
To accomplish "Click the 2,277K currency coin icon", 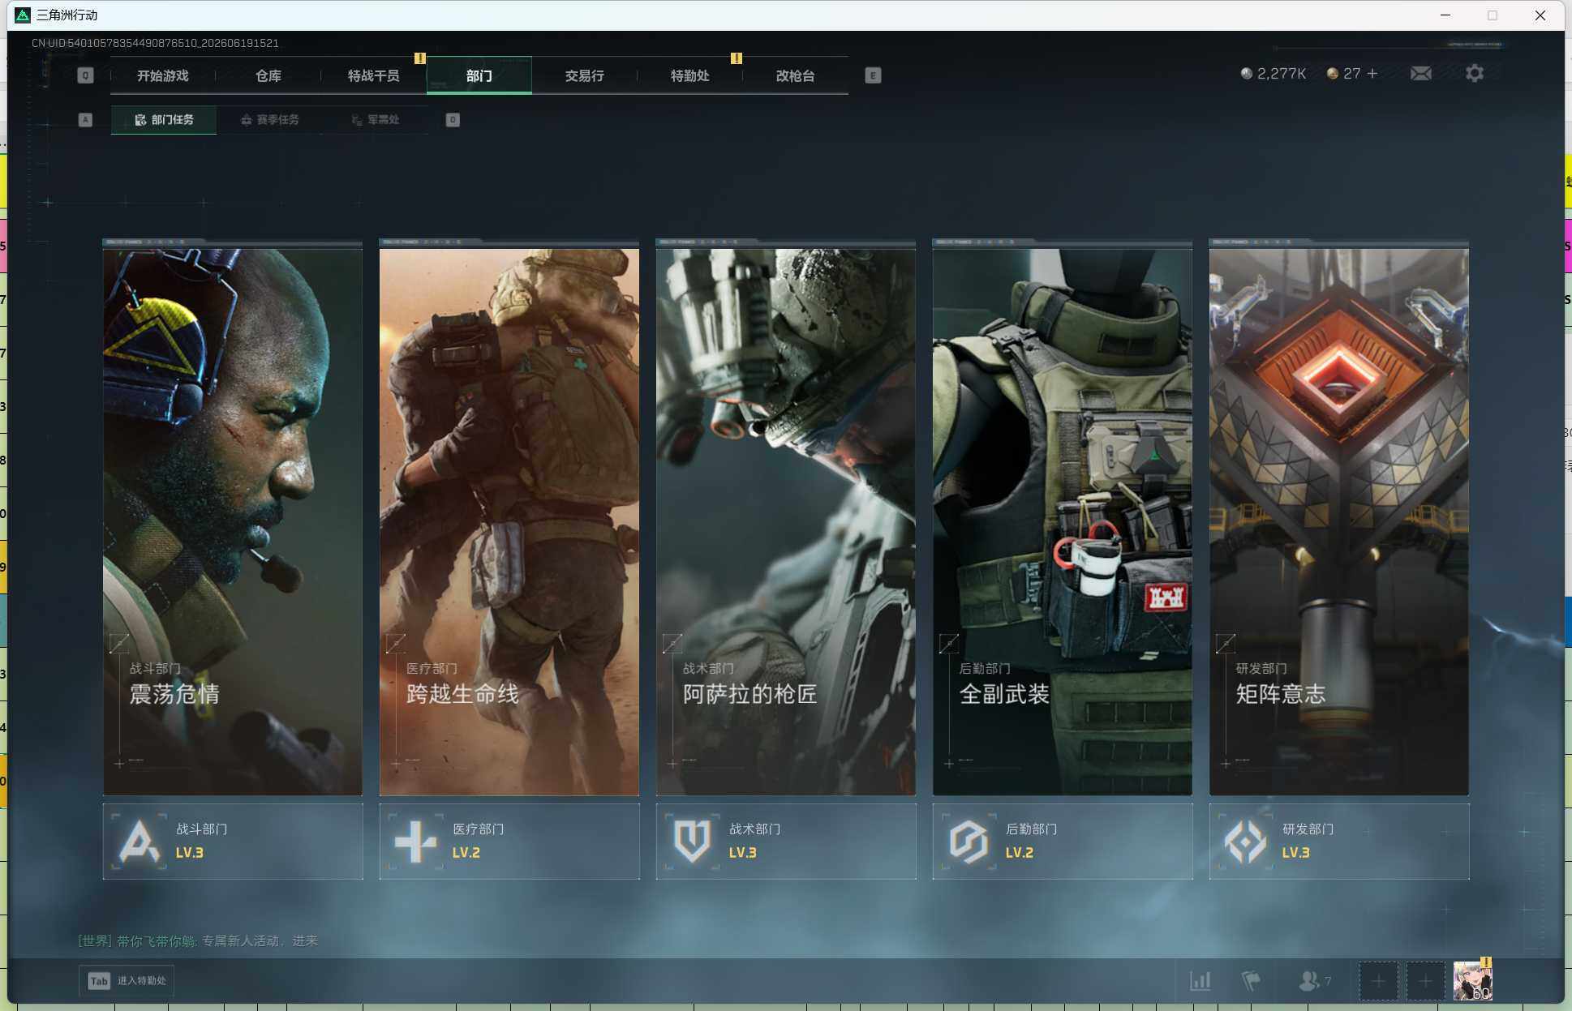I will [x=1247, y=74].
